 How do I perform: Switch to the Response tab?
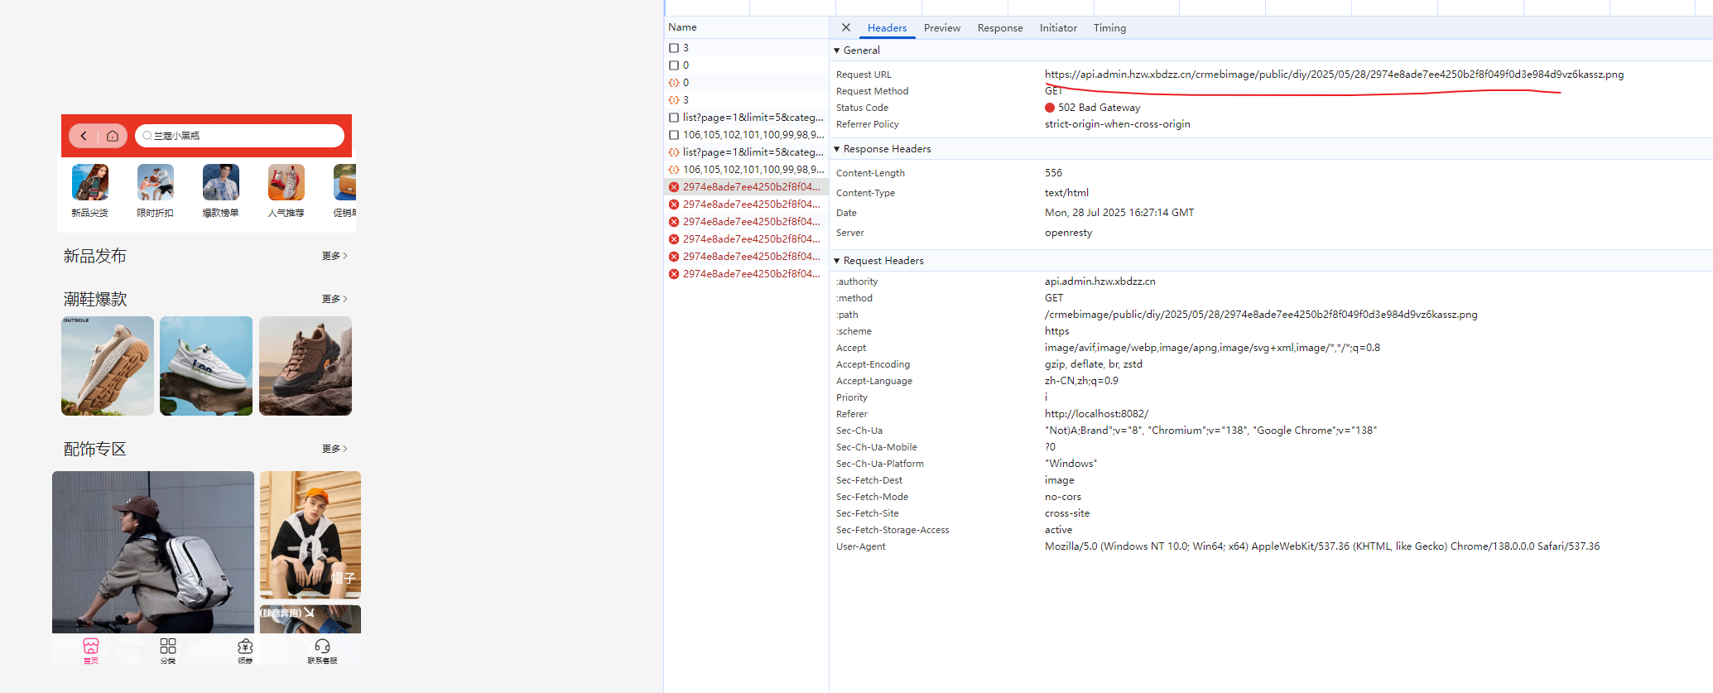[1000, 28]
